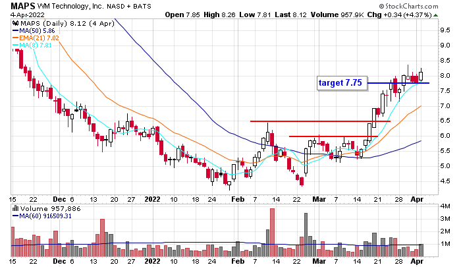Click the 'target 7.75' annotation box
Image resolution: width=461 pixels, height=267 pixels.
342,83
